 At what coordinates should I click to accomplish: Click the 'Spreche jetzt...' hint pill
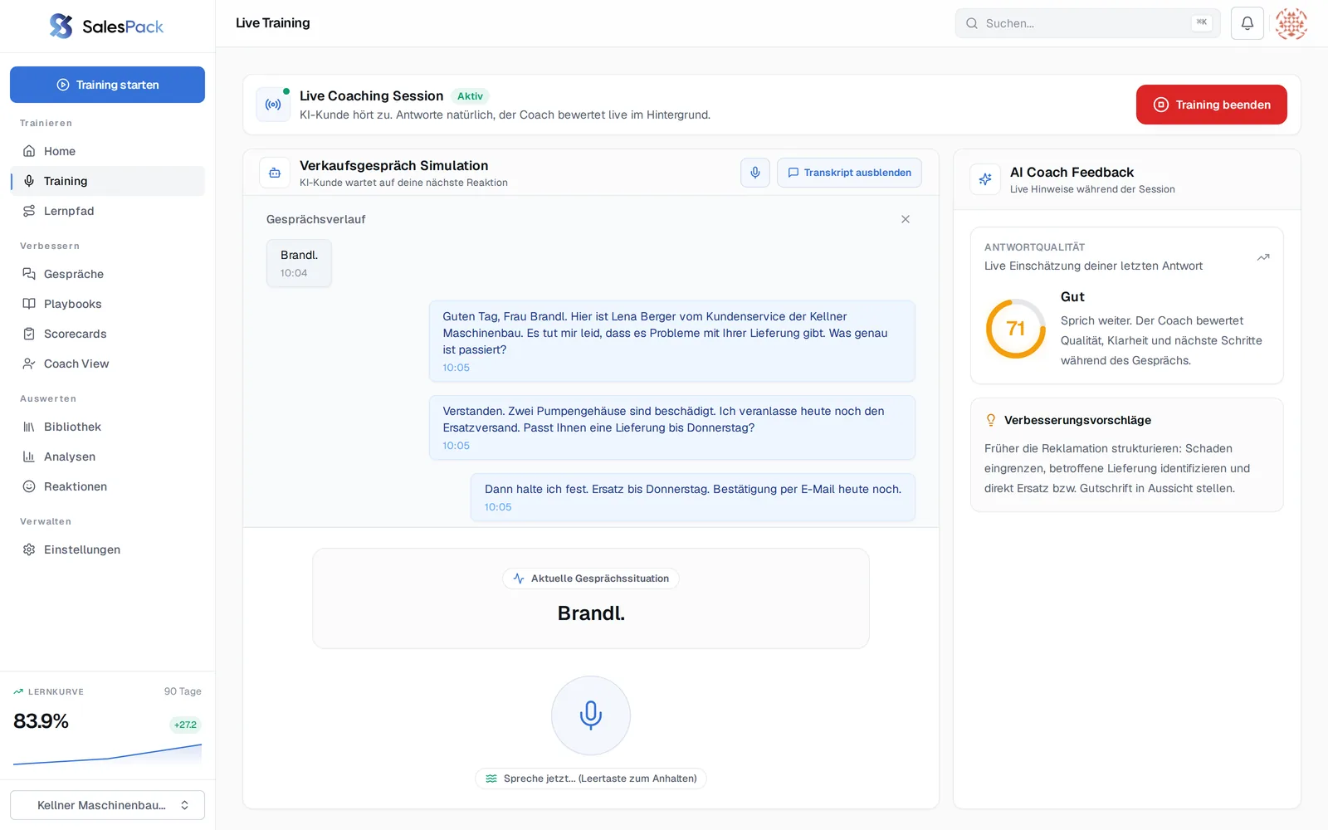[x=591, y=779]
